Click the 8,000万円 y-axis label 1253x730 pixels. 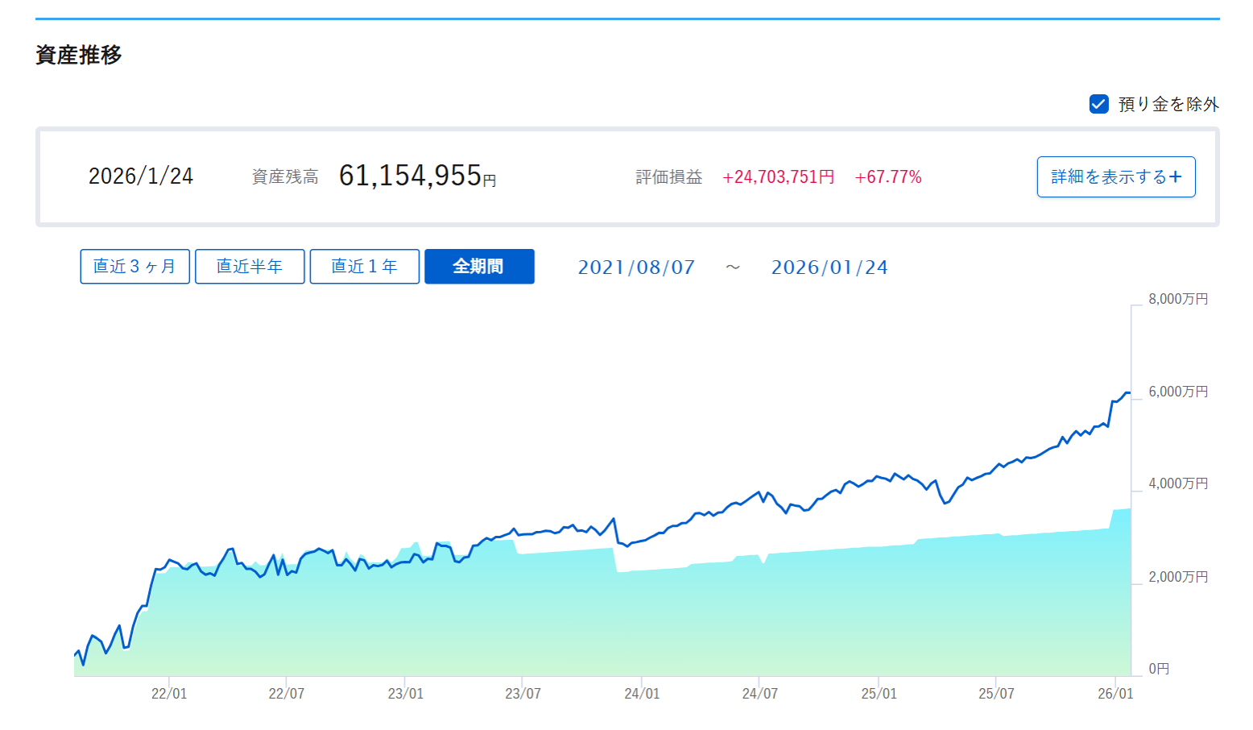click(1178, 299)
